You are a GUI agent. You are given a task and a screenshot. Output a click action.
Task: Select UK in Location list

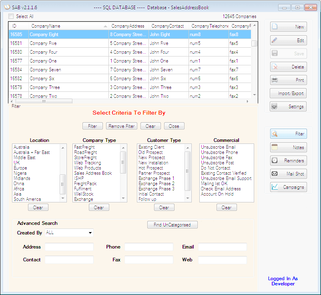17,163
